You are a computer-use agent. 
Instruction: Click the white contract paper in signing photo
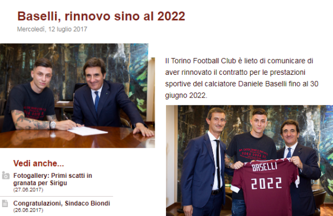tap(88, 130)
